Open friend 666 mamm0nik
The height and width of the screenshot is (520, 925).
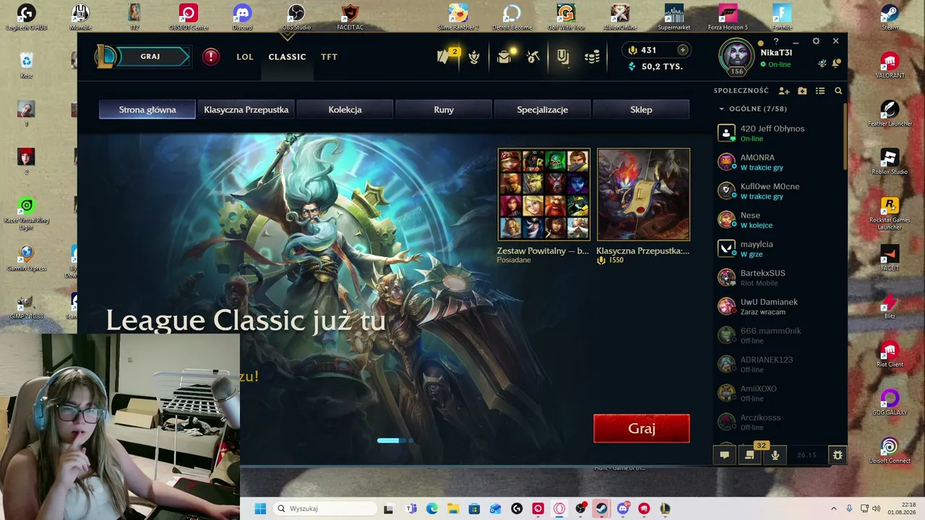779,335
